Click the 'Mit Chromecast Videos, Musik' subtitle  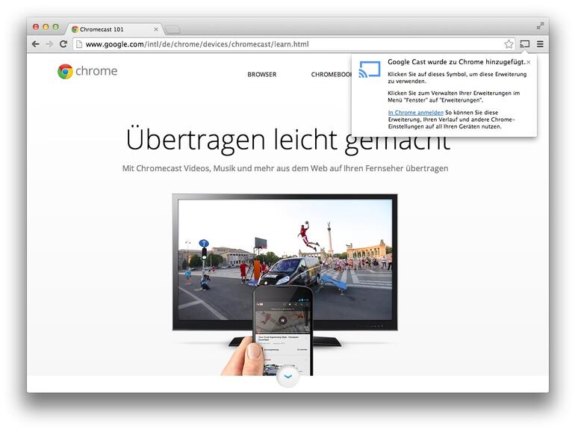pos(285,168)
